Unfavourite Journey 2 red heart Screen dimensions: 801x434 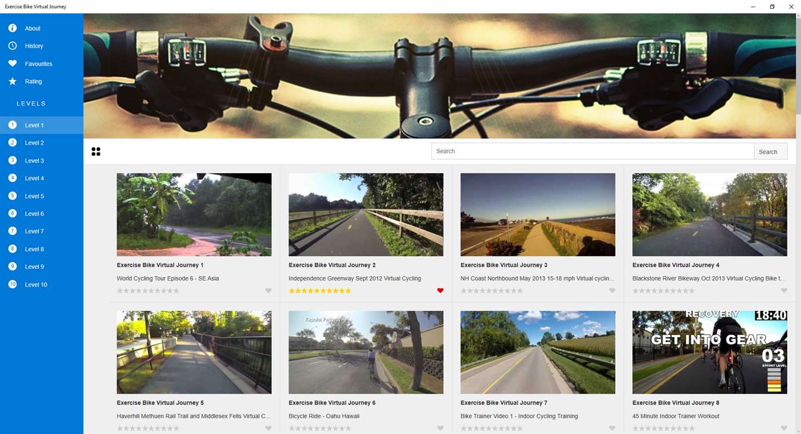(440, 290)
